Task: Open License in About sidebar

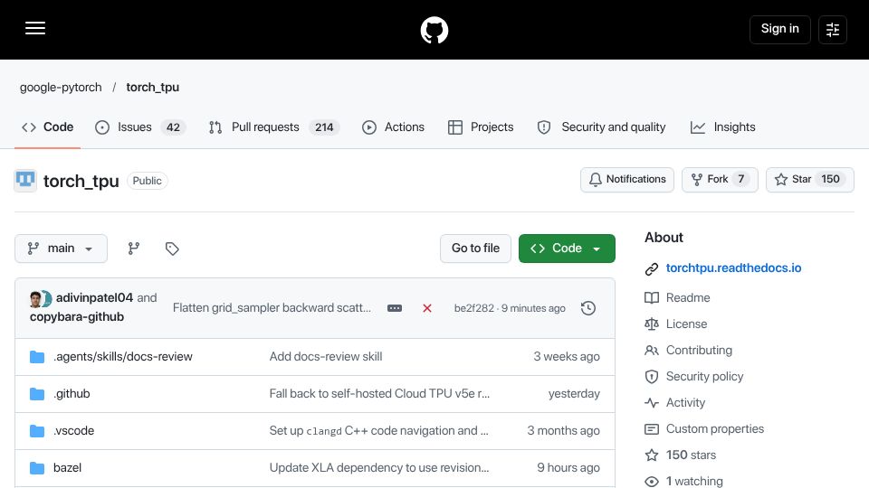Action: click(x=686, y=324)
